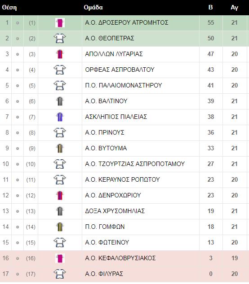Screen dimensions: 249x284
Task: Click the striped jersey icon for ΔΟΞΑ ΧΡΥΣΟΜΗΛΙΑΣ
Action: (60, 211)
